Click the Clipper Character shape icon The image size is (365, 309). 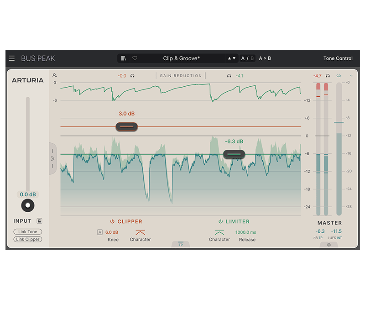coord(140,232)
